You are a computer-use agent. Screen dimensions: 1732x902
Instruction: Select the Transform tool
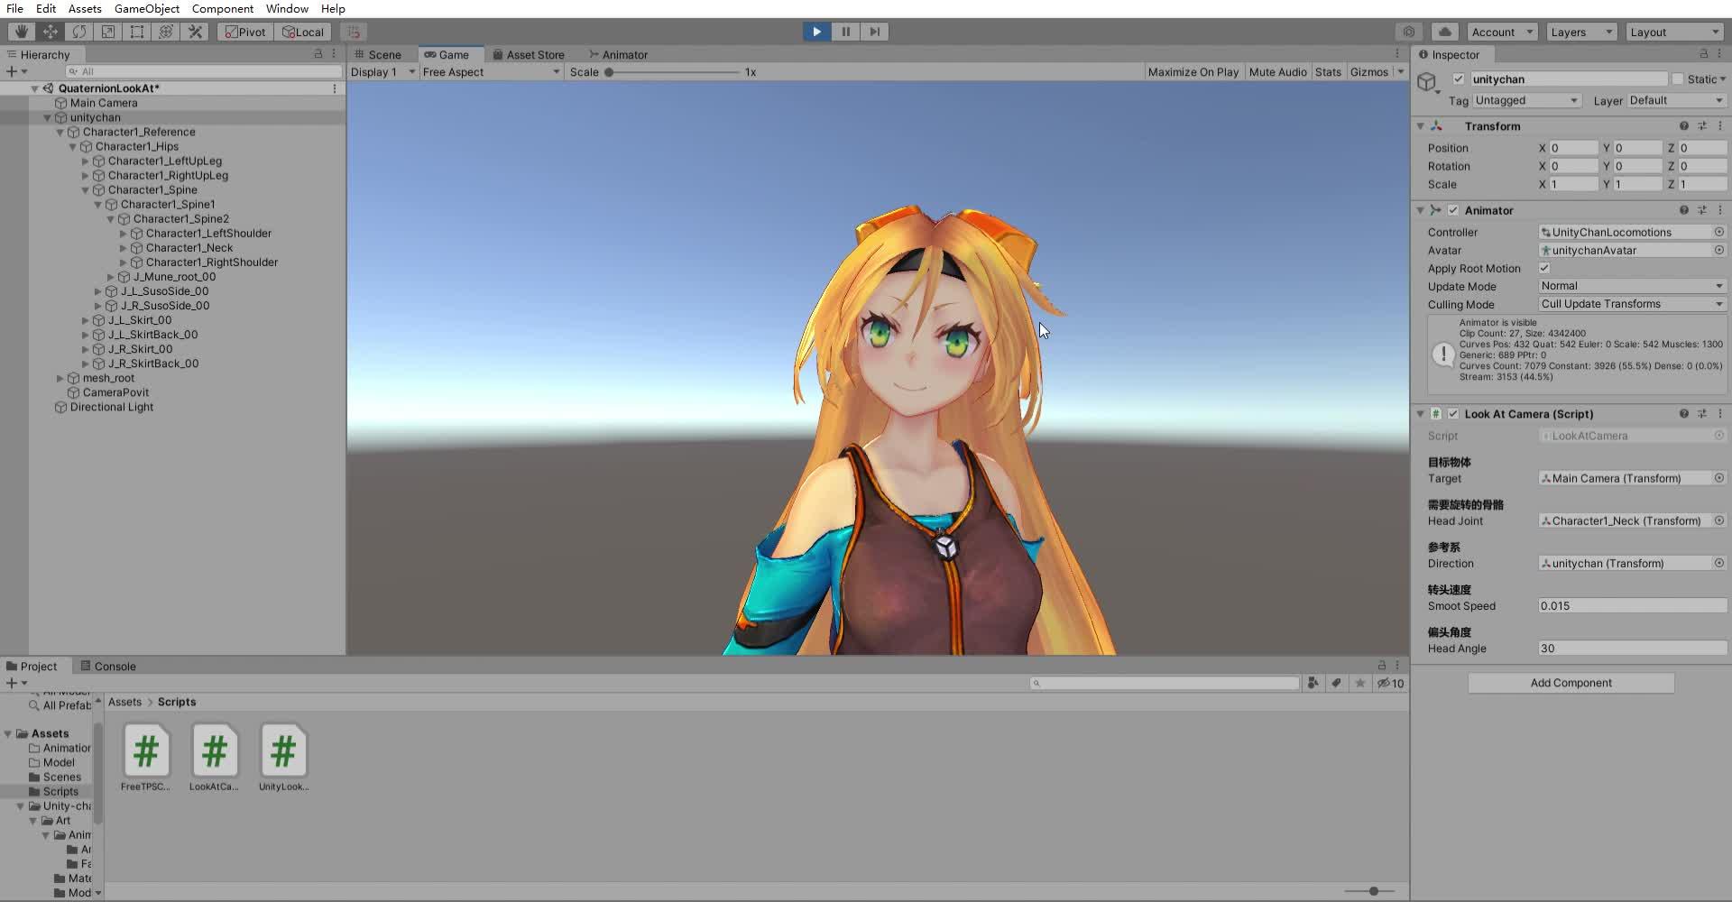coord(166,32)
